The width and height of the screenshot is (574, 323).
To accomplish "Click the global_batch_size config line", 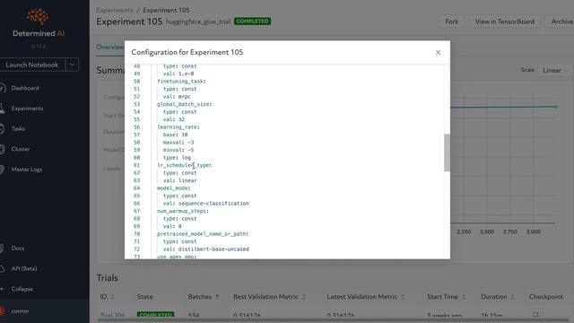I will pyautogui.click(x=184, y=104).
